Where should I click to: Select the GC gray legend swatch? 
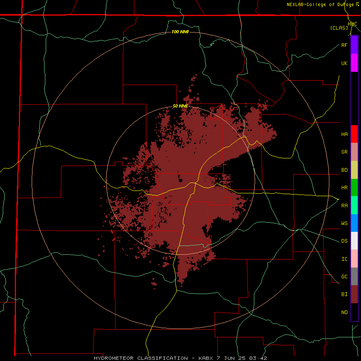tap(354, 276)
